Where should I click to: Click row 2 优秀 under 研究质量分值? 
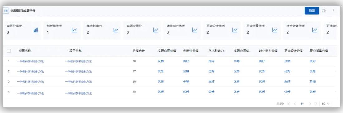pyautogui.click(x=312, y=71)
